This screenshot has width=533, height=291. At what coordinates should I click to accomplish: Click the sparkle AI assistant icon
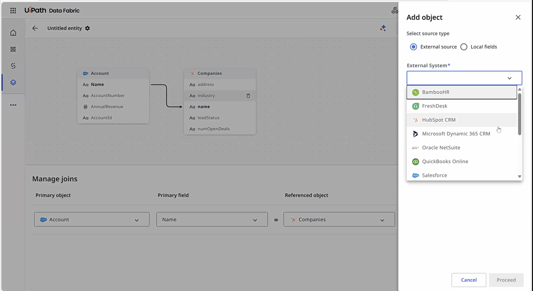tap(383, 28)
